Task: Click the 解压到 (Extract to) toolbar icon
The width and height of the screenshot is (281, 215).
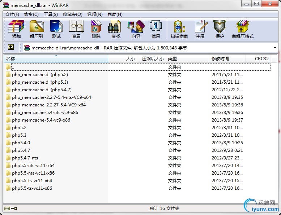Action: click(x=37, y=26)
